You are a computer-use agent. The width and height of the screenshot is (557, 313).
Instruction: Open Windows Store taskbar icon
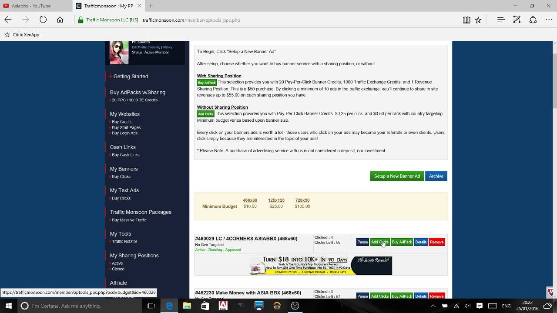pos(205,306)
